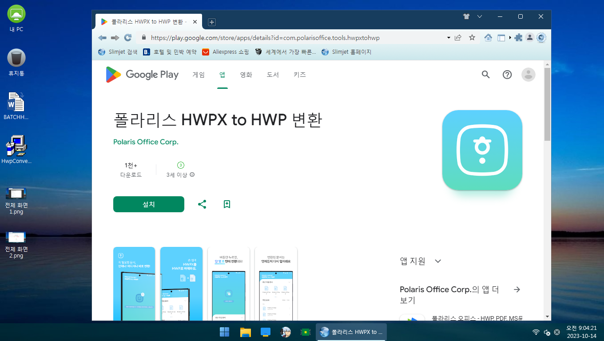Open more apps by Polaris Office Corp. arrow
Screen dimensions: 604x341
(x=517, y=289)
